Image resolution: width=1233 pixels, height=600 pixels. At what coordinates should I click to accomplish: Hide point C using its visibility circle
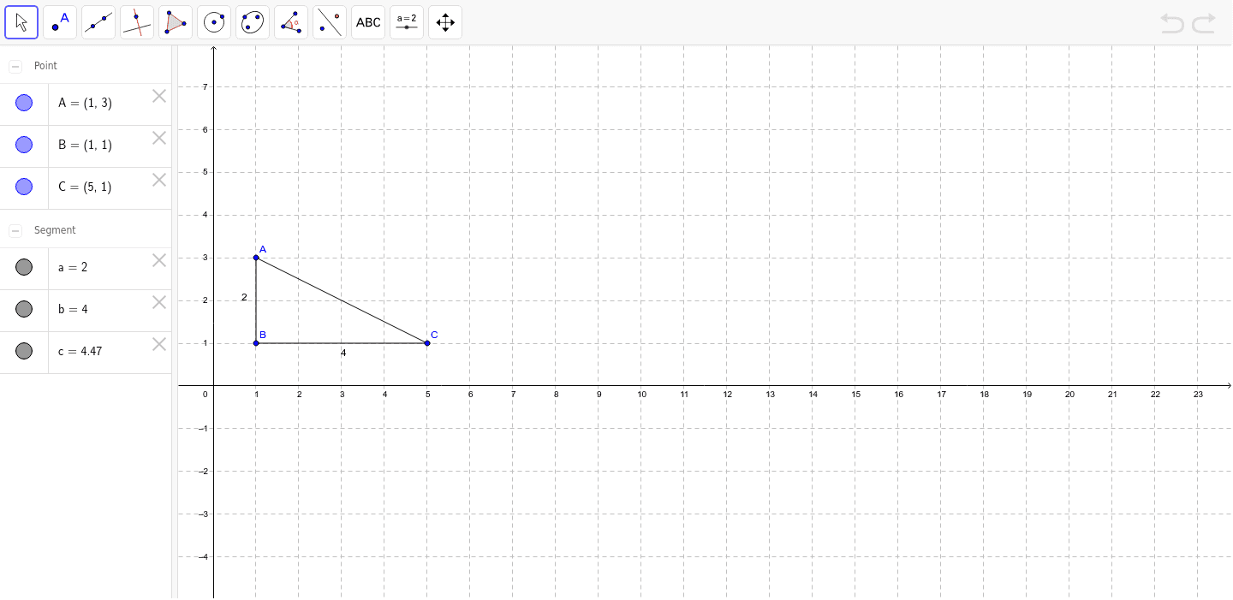pyautogui.click(x=23, y=187)
